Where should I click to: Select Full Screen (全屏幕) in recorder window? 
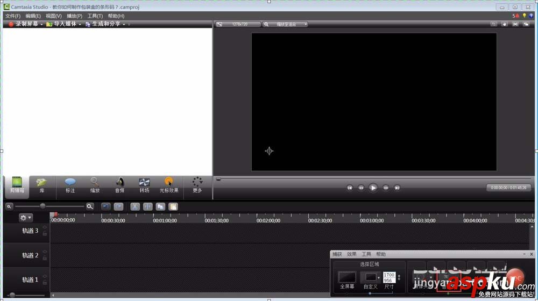(x=347, y=279)
